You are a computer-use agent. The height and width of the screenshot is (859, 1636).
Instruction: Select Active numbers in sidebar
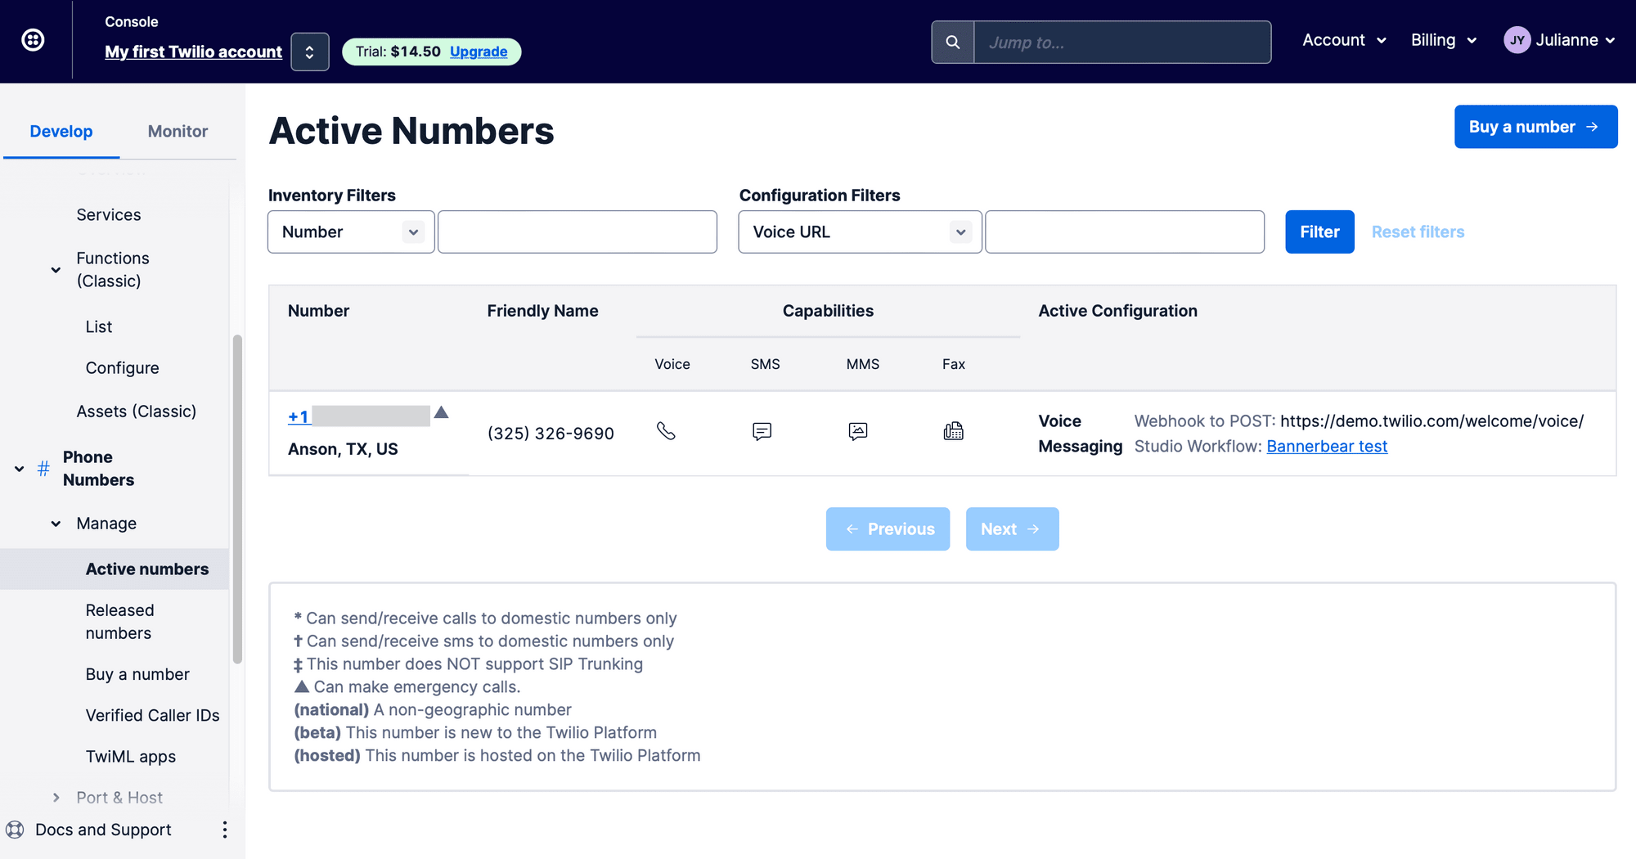pos(147,569)
